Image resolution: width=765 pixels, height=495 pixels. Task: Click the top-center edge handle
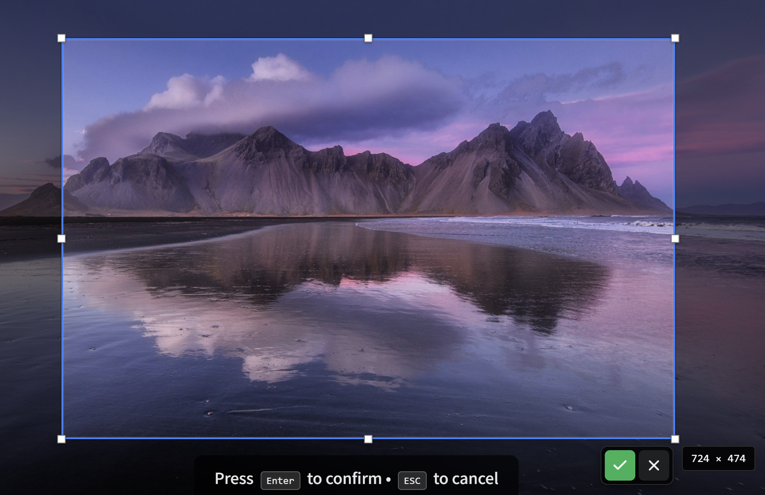pos(368,38)
